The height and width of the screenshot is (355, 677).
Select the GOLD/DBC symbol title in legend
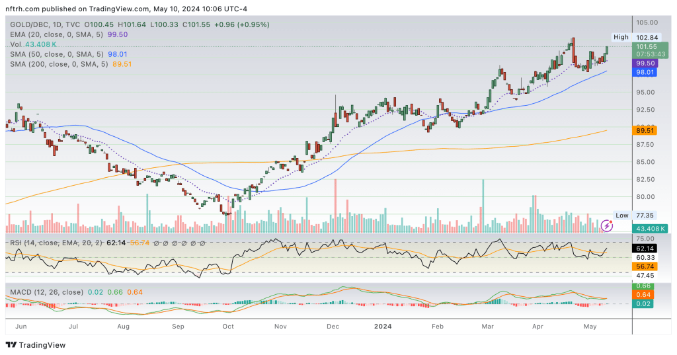(31, 24)
